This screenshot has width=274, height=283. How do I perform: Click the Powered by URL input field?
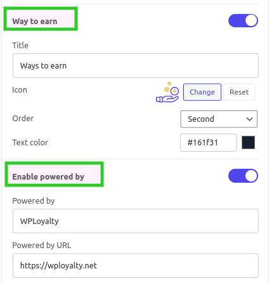coord(136,265)
